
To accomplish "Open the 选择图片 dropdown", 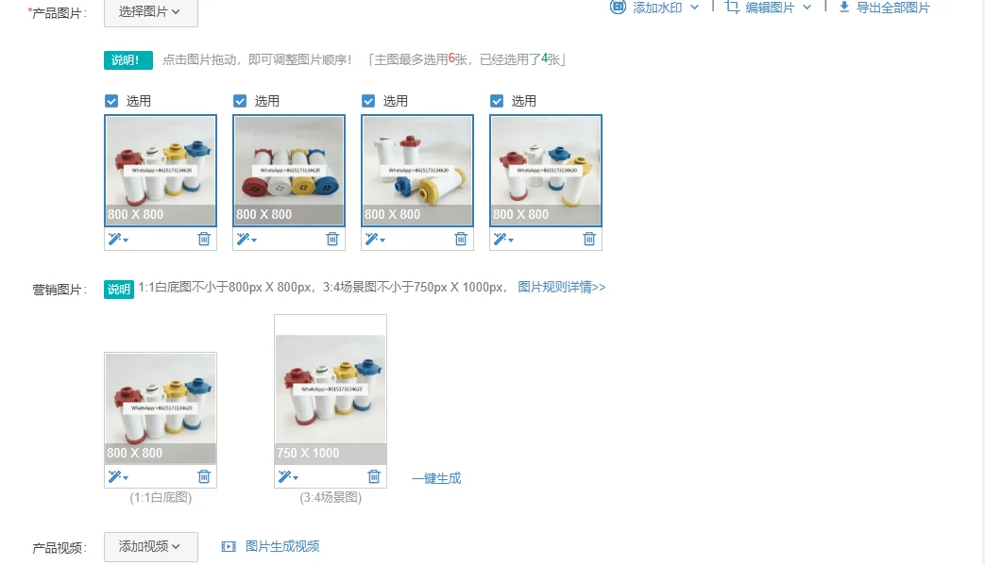I will pyautogui.click(x=151, y=12).
